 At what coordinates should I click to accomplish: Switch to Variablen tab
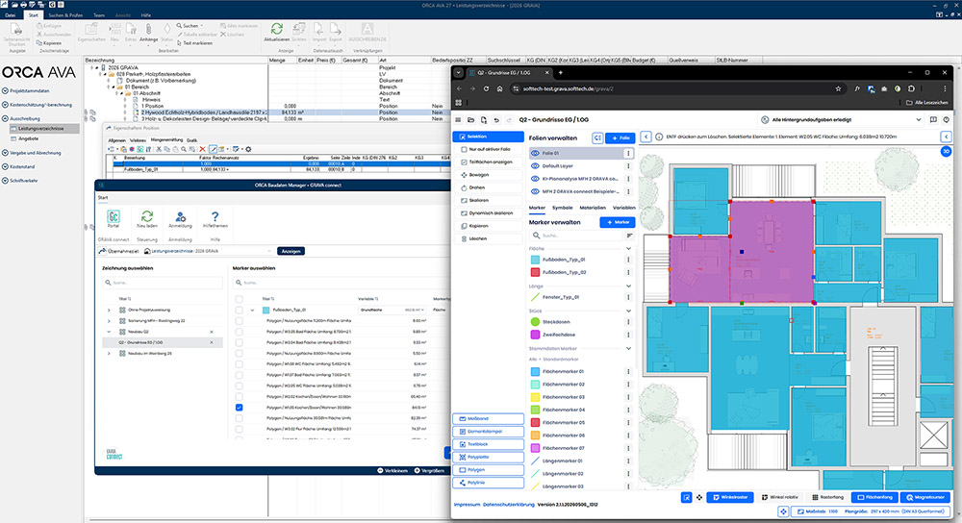click(x=624, y=208)
